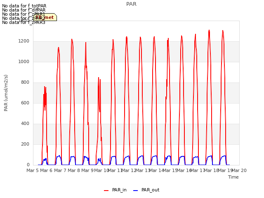Screen dimensions: 264x198
Task: Click the y-axis label PAR (umol/m2/s)
Action: pyautogui.click(x=6, y=93)
